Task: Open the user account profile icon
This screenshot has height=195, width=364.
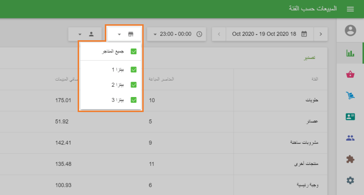Action: pyautogui.click(x=350, y=31)
